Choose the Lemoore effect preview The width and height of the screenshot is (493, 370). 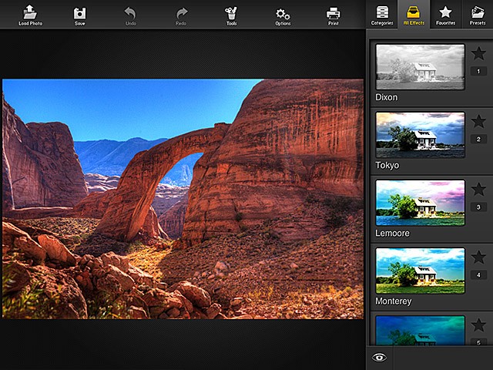pyautogui.click(x=420, y=203)
